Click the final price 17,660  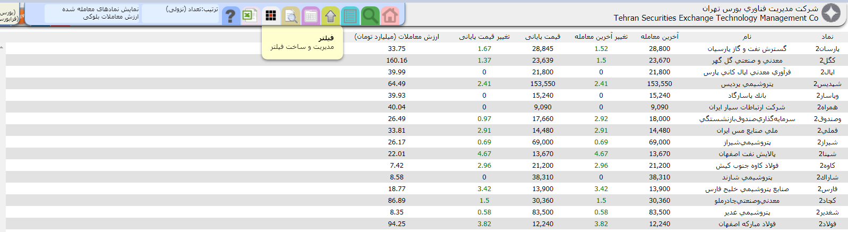click(x=543, y=118)
